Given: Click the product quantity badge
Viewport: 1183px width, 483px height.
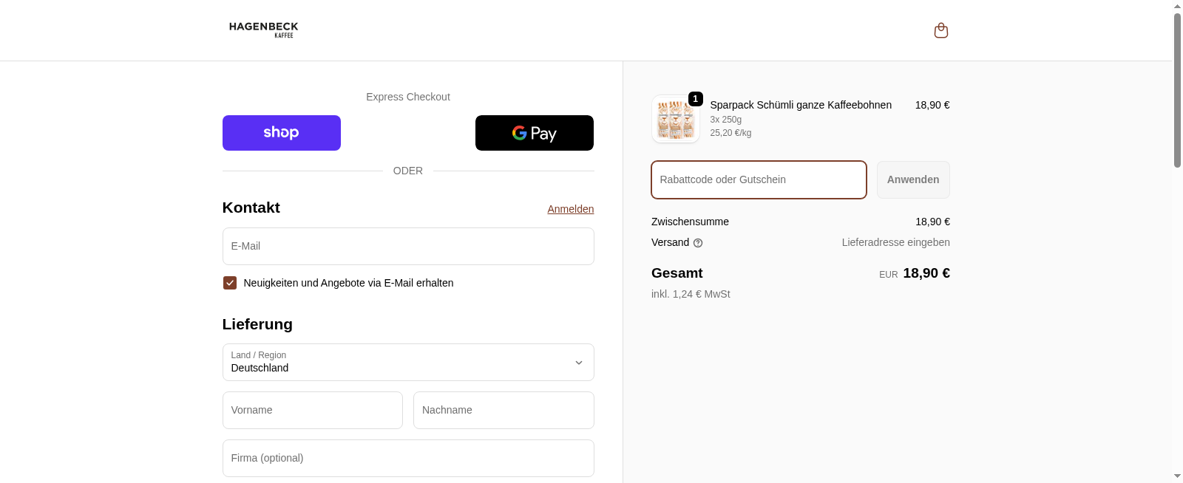Looking at the screenshot, I should [x=695, y=99].
